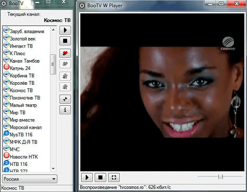Toggle fullscreen in BooTV W Player
Viewport: 247px width, 192px height.
(x=114, y=177)
